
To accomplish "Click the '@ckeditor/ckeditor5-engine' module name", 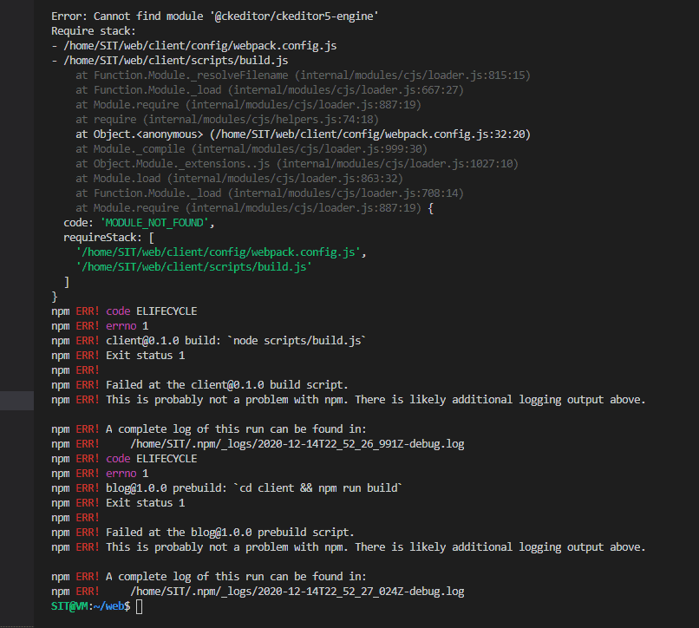I will tap(280, 16).
